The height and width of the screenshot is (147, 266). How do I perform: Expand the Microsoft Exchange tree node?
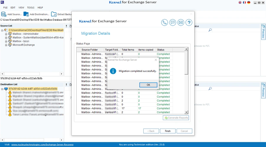pos(6,45)
